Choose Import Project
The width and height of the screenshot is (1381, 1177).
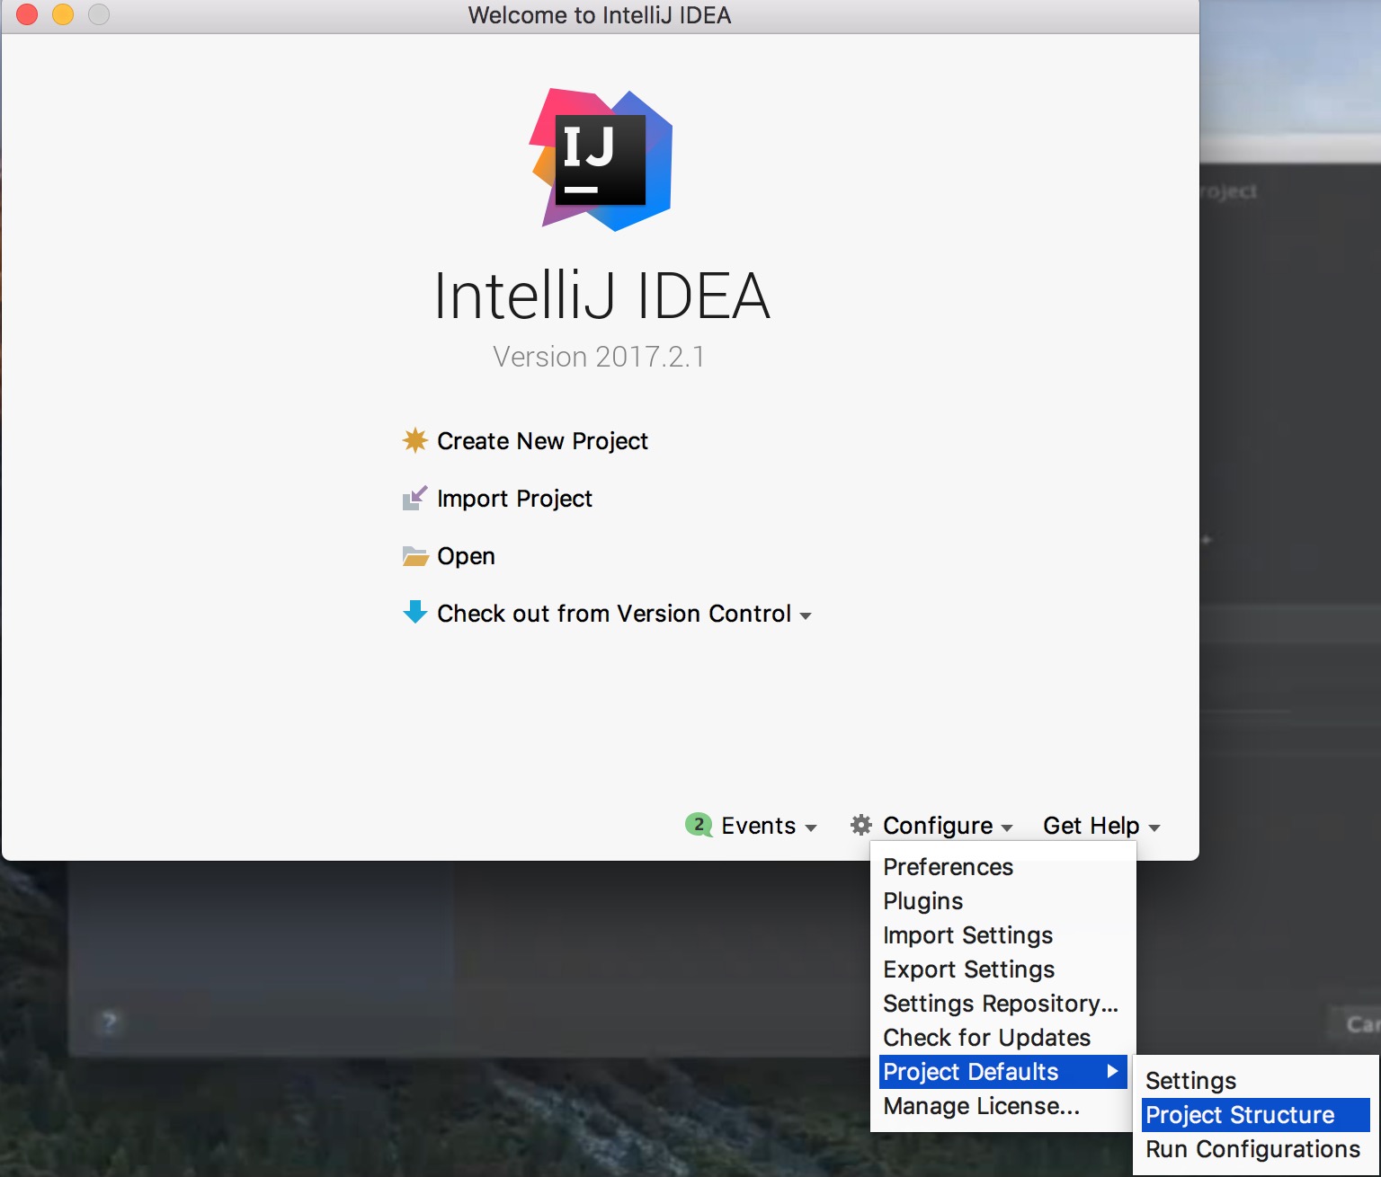pyautogui.click(x=514, y=499)
